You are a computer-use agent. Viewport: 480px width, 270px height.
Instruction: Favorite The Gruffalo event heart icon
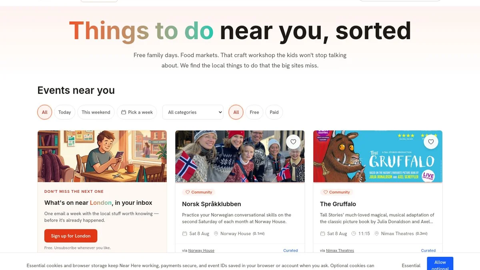click(431, 142)
